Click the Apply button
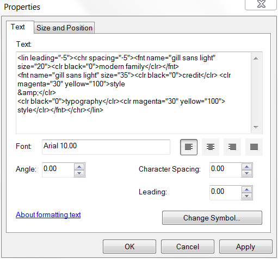 coord(246,247)
